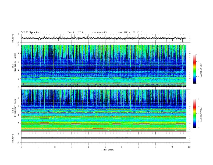Click the ch.1 voltage waveform trace panel
This screenshot has height=165, width=213.
point(105,38)
